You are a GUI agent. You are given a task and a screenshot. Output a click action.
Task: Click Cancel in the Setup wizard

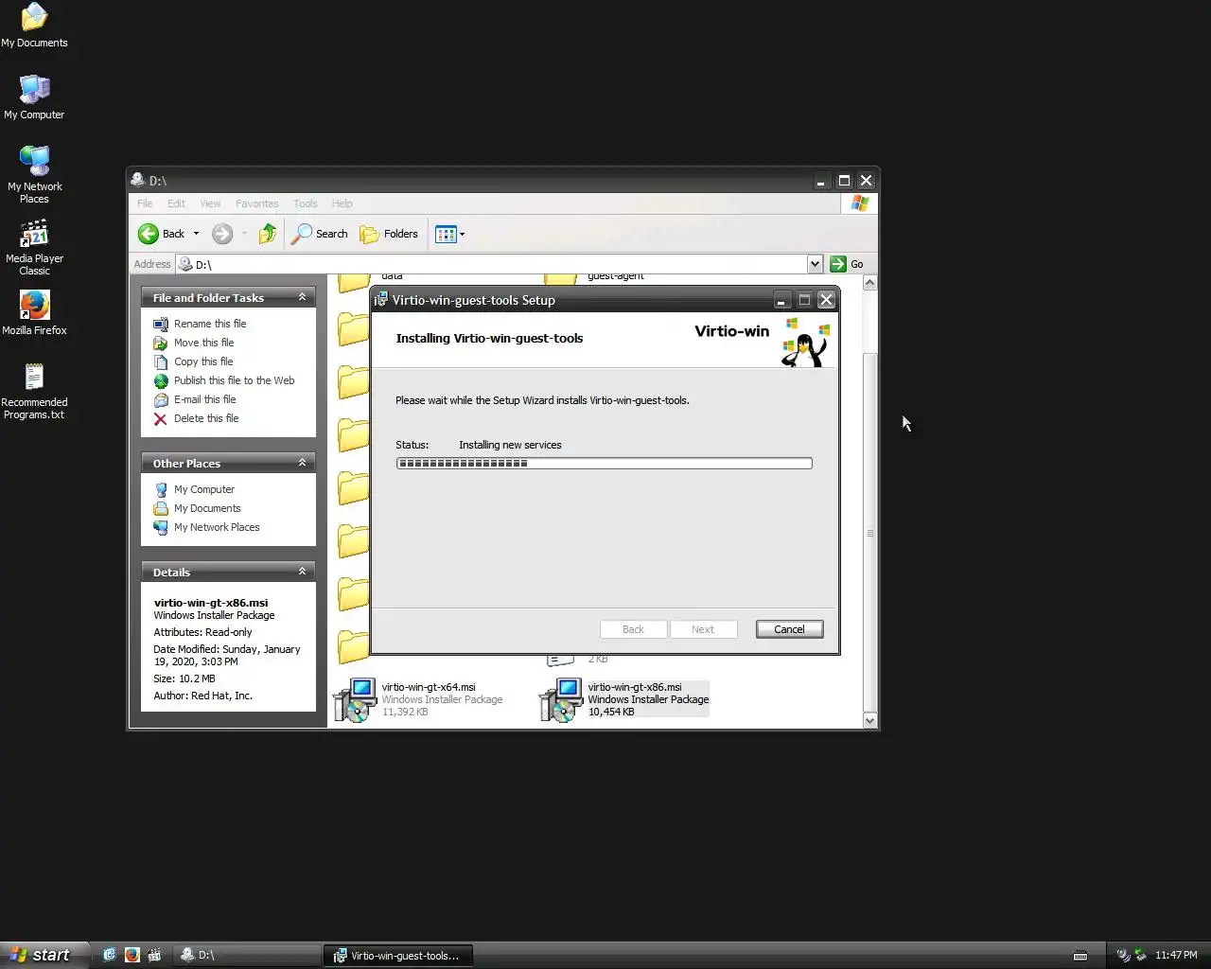point(789,629)
